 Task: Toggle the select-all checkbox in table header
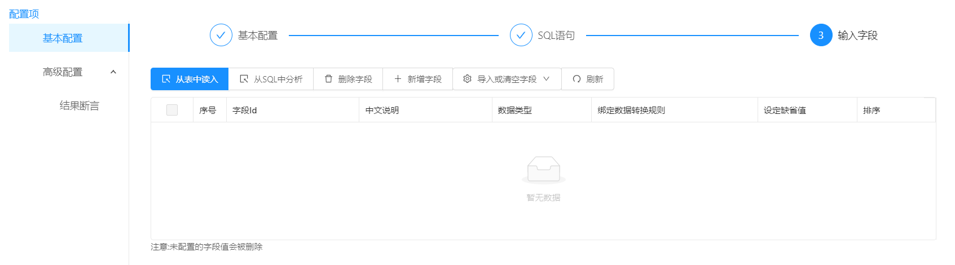click(x=172, y=110)
